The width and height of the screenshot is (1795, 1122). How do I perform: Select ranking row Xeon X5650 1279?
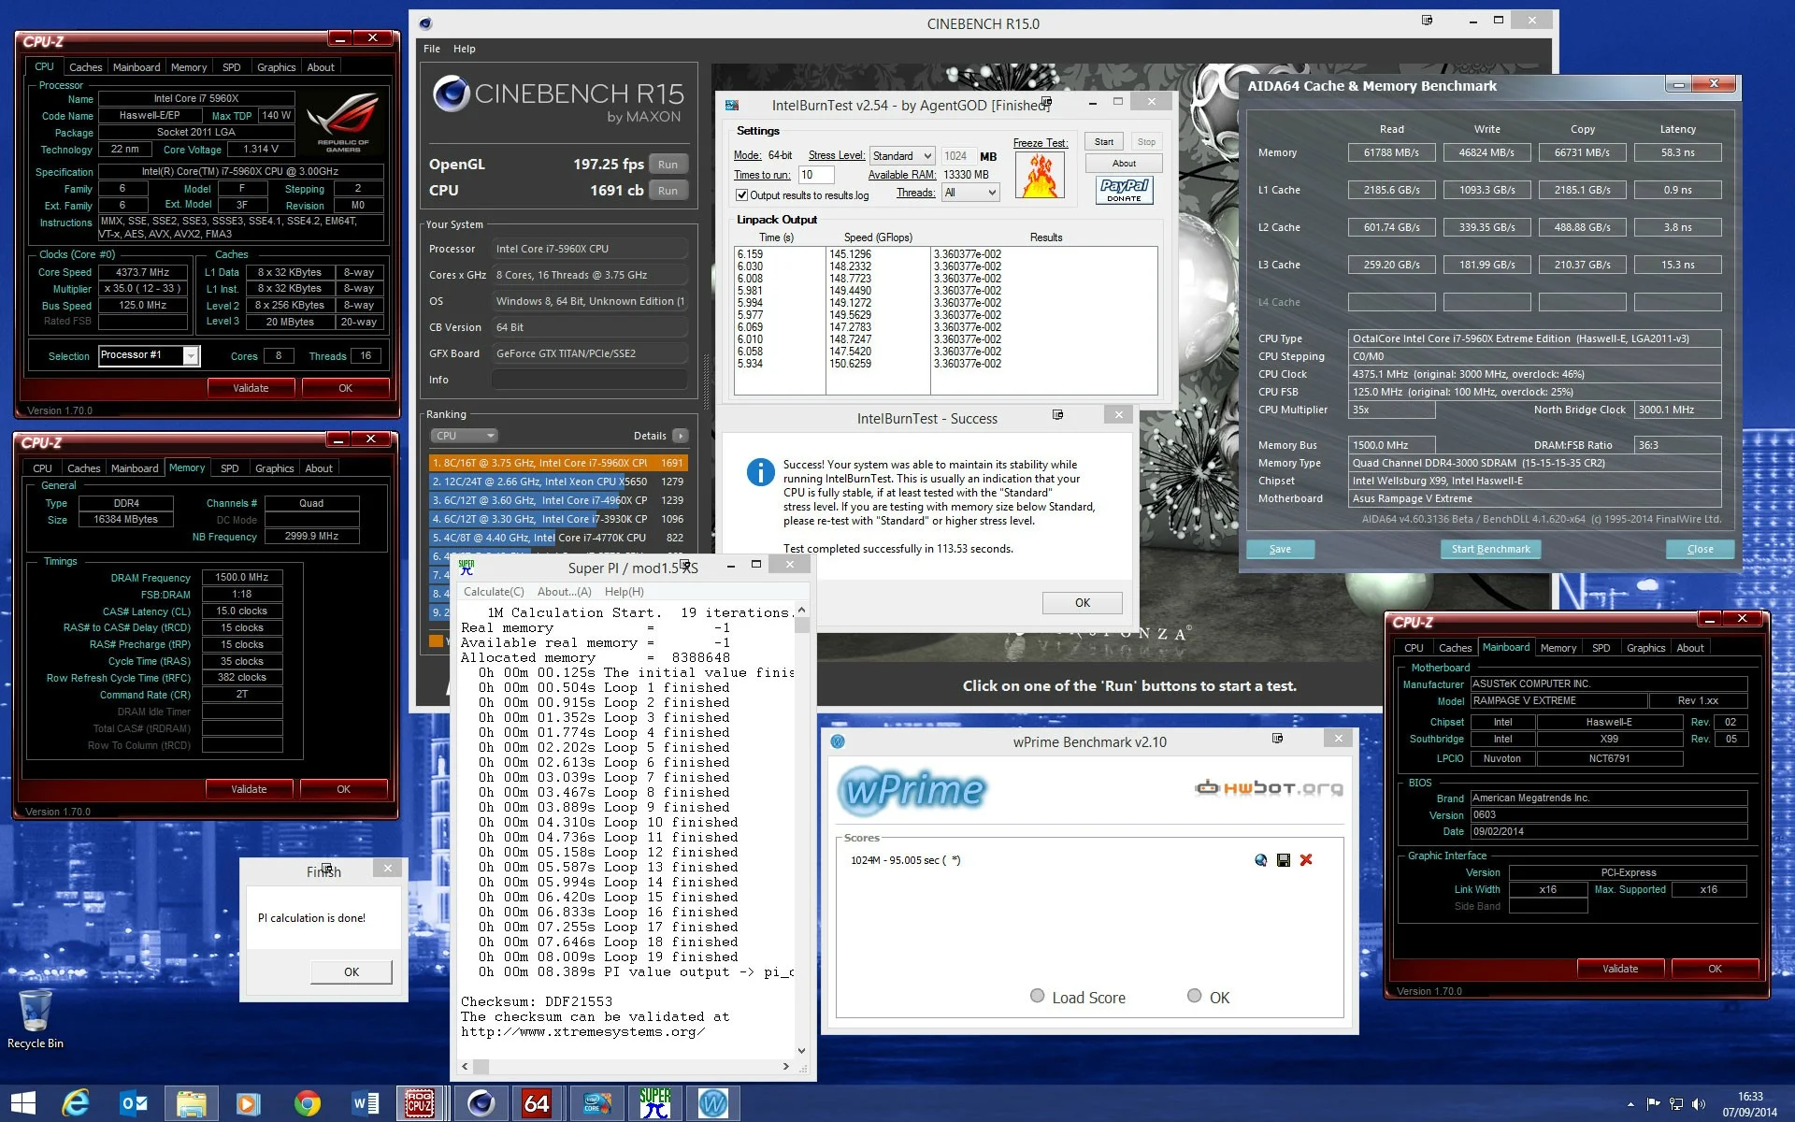pyautogui.click(x=558, y=482)
